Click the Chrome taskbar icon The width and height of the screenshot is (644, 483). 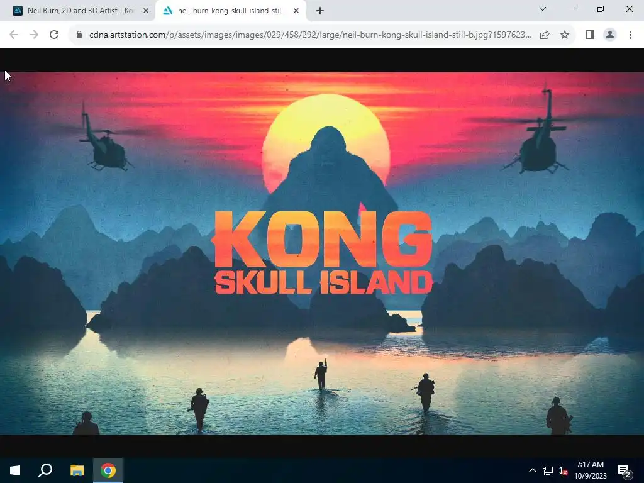(108, 470)
